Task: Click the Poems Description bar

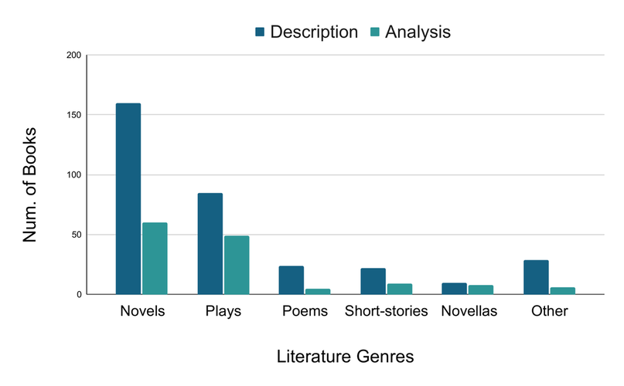Action: tap(292, 280)
